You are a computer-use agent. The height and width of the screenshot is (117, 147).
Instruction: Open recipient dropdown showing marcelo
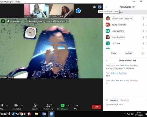click(114, 100)
